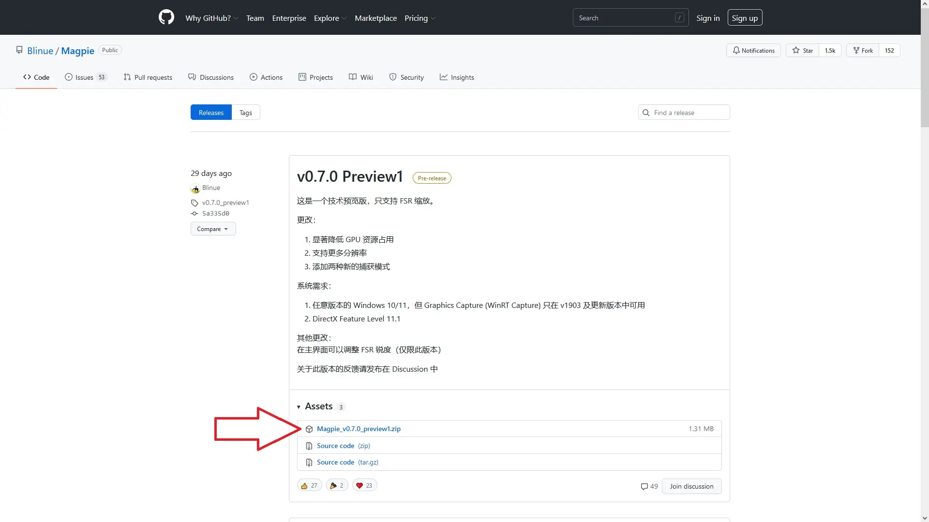Click the scrollbar down arrow
929x522 pixels.
[x=925, y=518]
